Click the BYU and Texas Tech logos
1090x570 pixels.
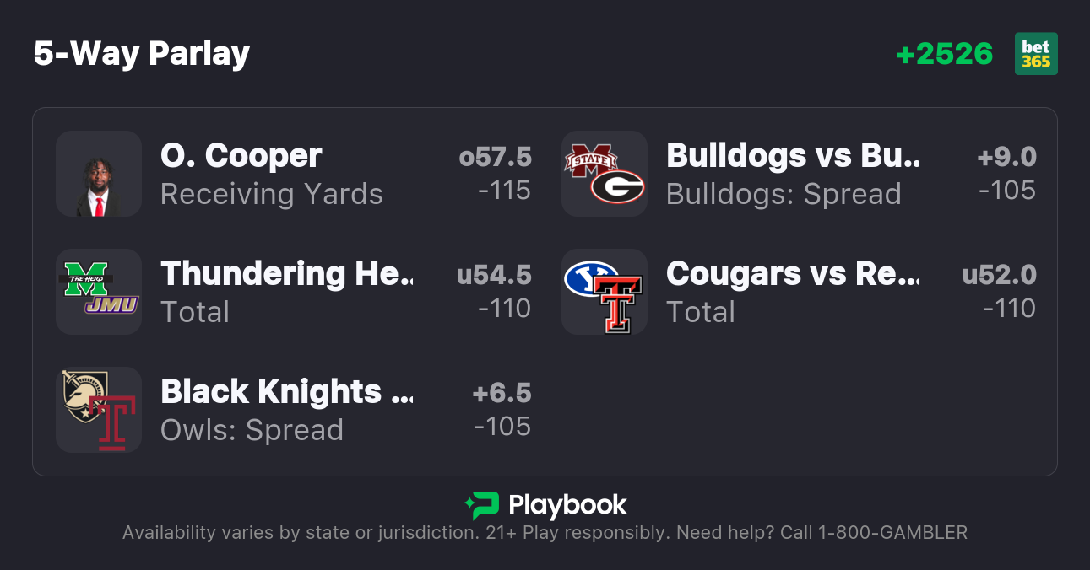(605, 292)
